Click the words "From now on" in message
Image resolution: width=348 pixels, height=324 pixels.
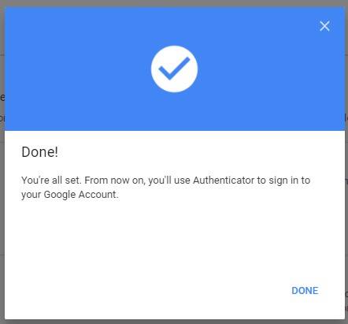point(115,181)
